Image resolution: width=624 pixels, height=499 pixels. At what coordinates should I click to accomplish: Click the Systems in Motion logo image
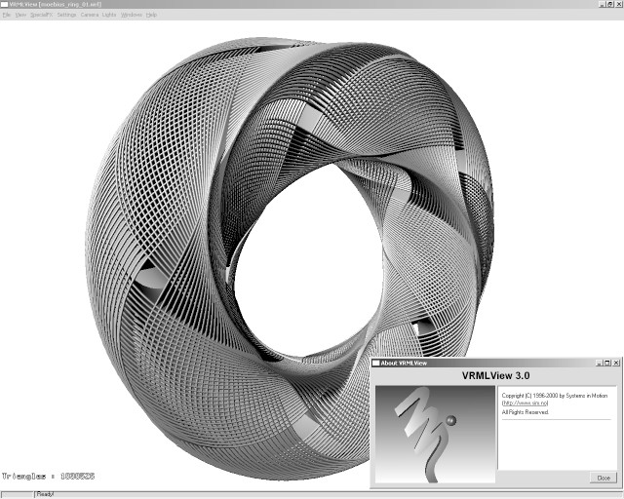pos(434,429)
